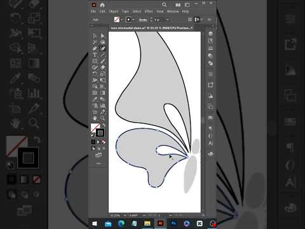Change Screen Mode button
This screenshot has width=305, height=229.
point(98,155)
